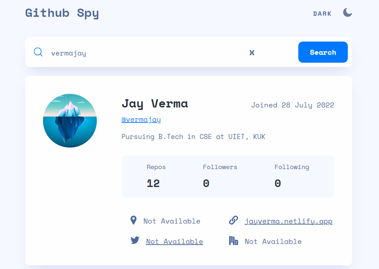Open the jayverma.netlify.app link
Image resolution: width=379 pixels, height=269 pixels.
coord(289,221)
